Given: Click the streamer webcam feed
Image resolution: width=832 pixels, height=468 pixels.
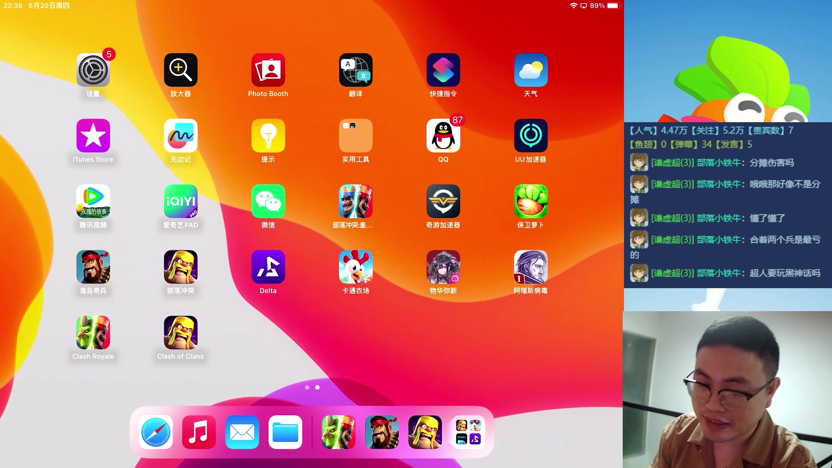Looking at the screenshot, I should point(728,390).
